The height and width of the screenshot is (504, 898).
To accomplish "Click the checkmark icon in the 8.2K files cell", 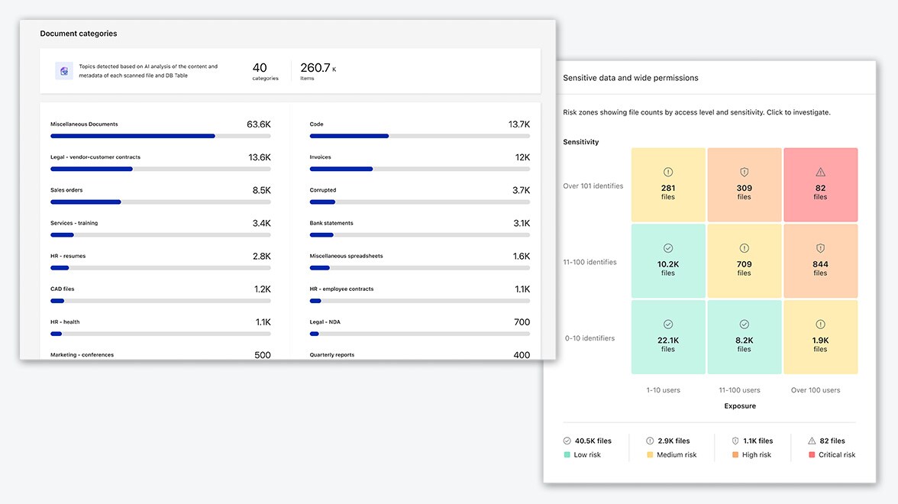I will (745, 325).
